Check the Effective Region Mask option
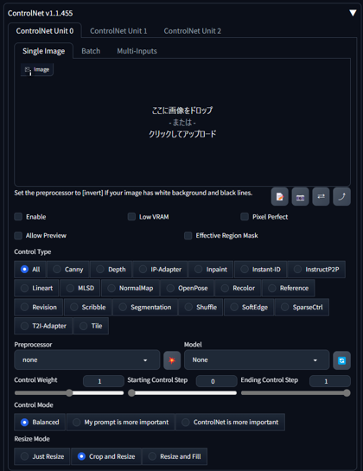This screenshot has height=471, width=363. [188, 235]
